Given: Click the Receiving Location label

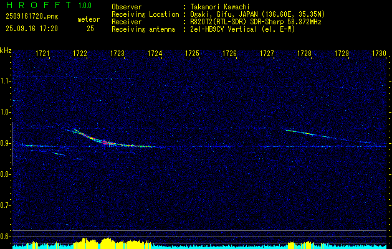Looking at the screenshot, I should pyautogui.click(x=145, y=14).
